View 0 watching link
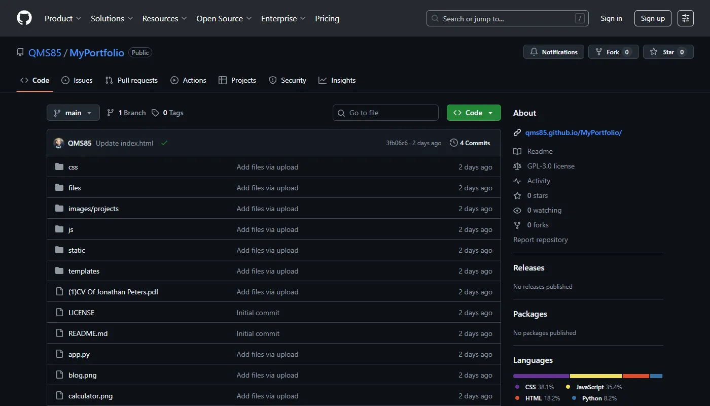Viewport: 710px width, 406px height. click(537, 210)
